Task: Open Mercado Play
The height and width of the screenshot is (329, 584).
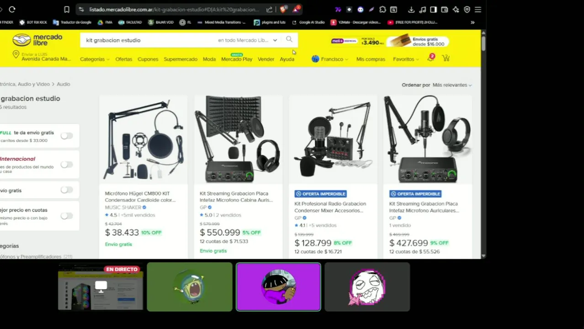Action: 237,59
